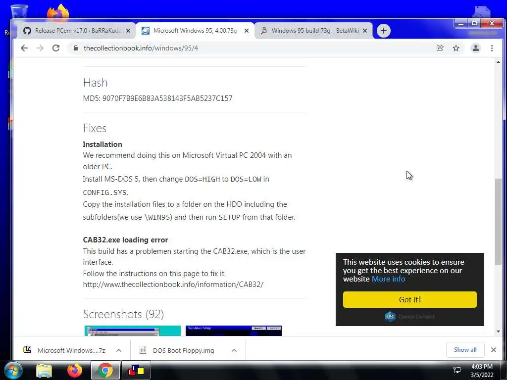
Task: Close the downloads bar
Action: [x=494, y=350]
